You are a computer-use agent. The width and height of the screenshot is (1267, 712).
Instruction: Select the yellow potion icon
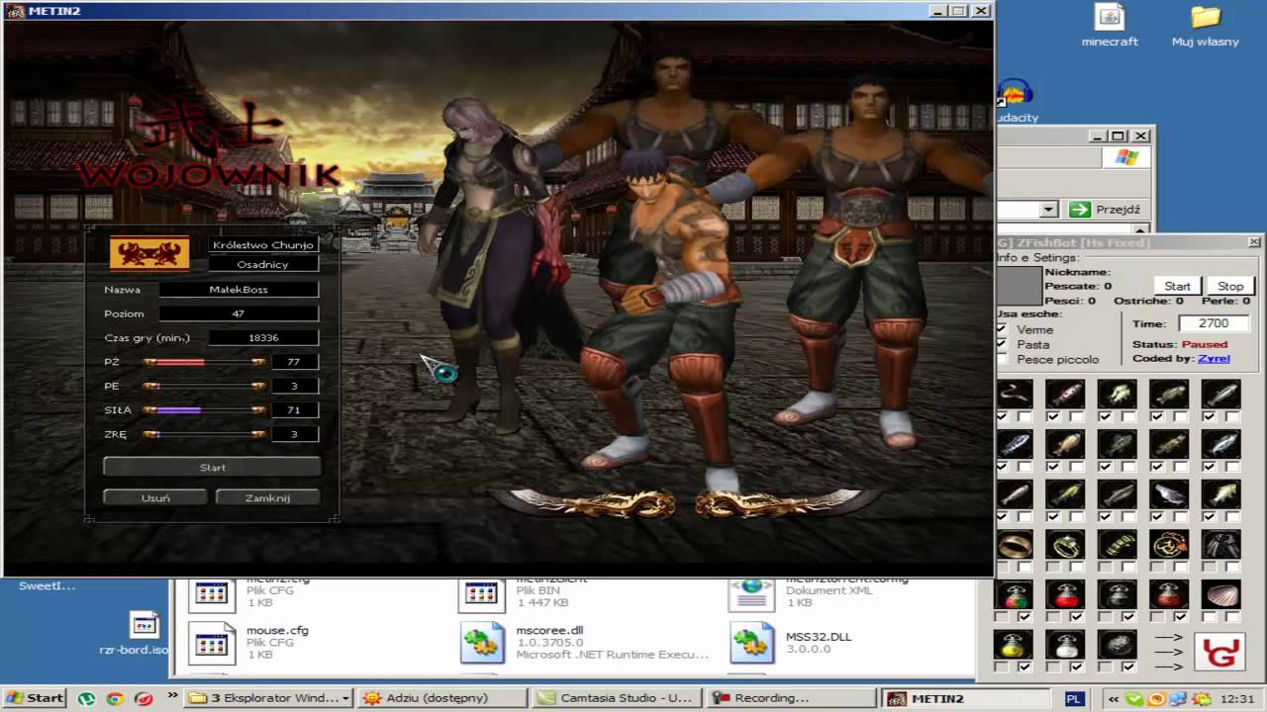pos(1015,645)
